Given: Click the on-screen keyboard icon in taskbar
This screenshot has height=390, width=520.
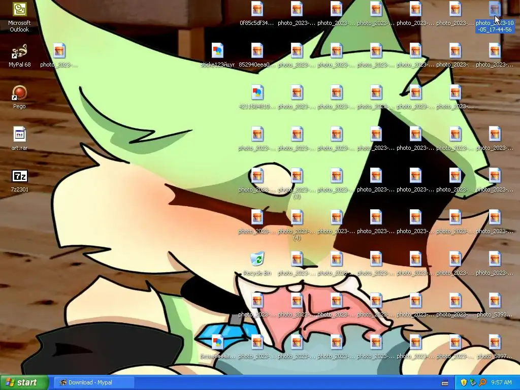Looking at the screenshot, I should 445,383.
